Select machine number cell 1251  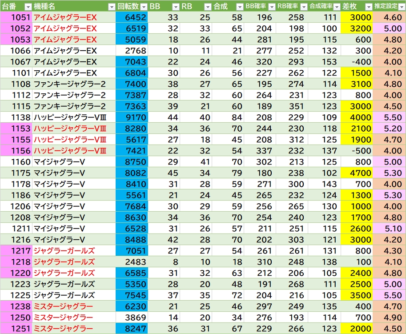[16, 329]
